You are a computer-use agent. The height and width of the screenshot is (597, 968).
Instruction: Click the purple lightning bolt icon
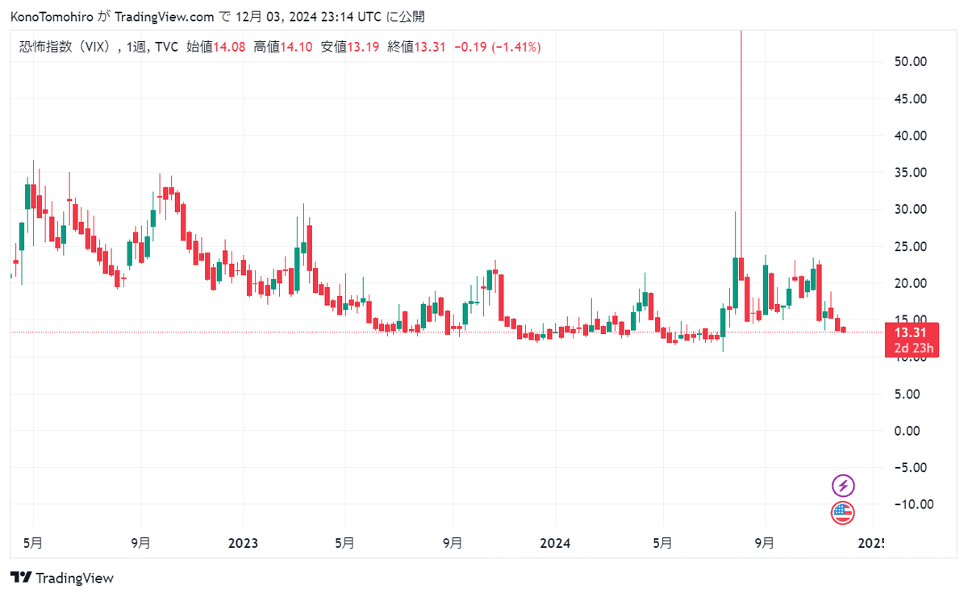[x=843, y=486]
